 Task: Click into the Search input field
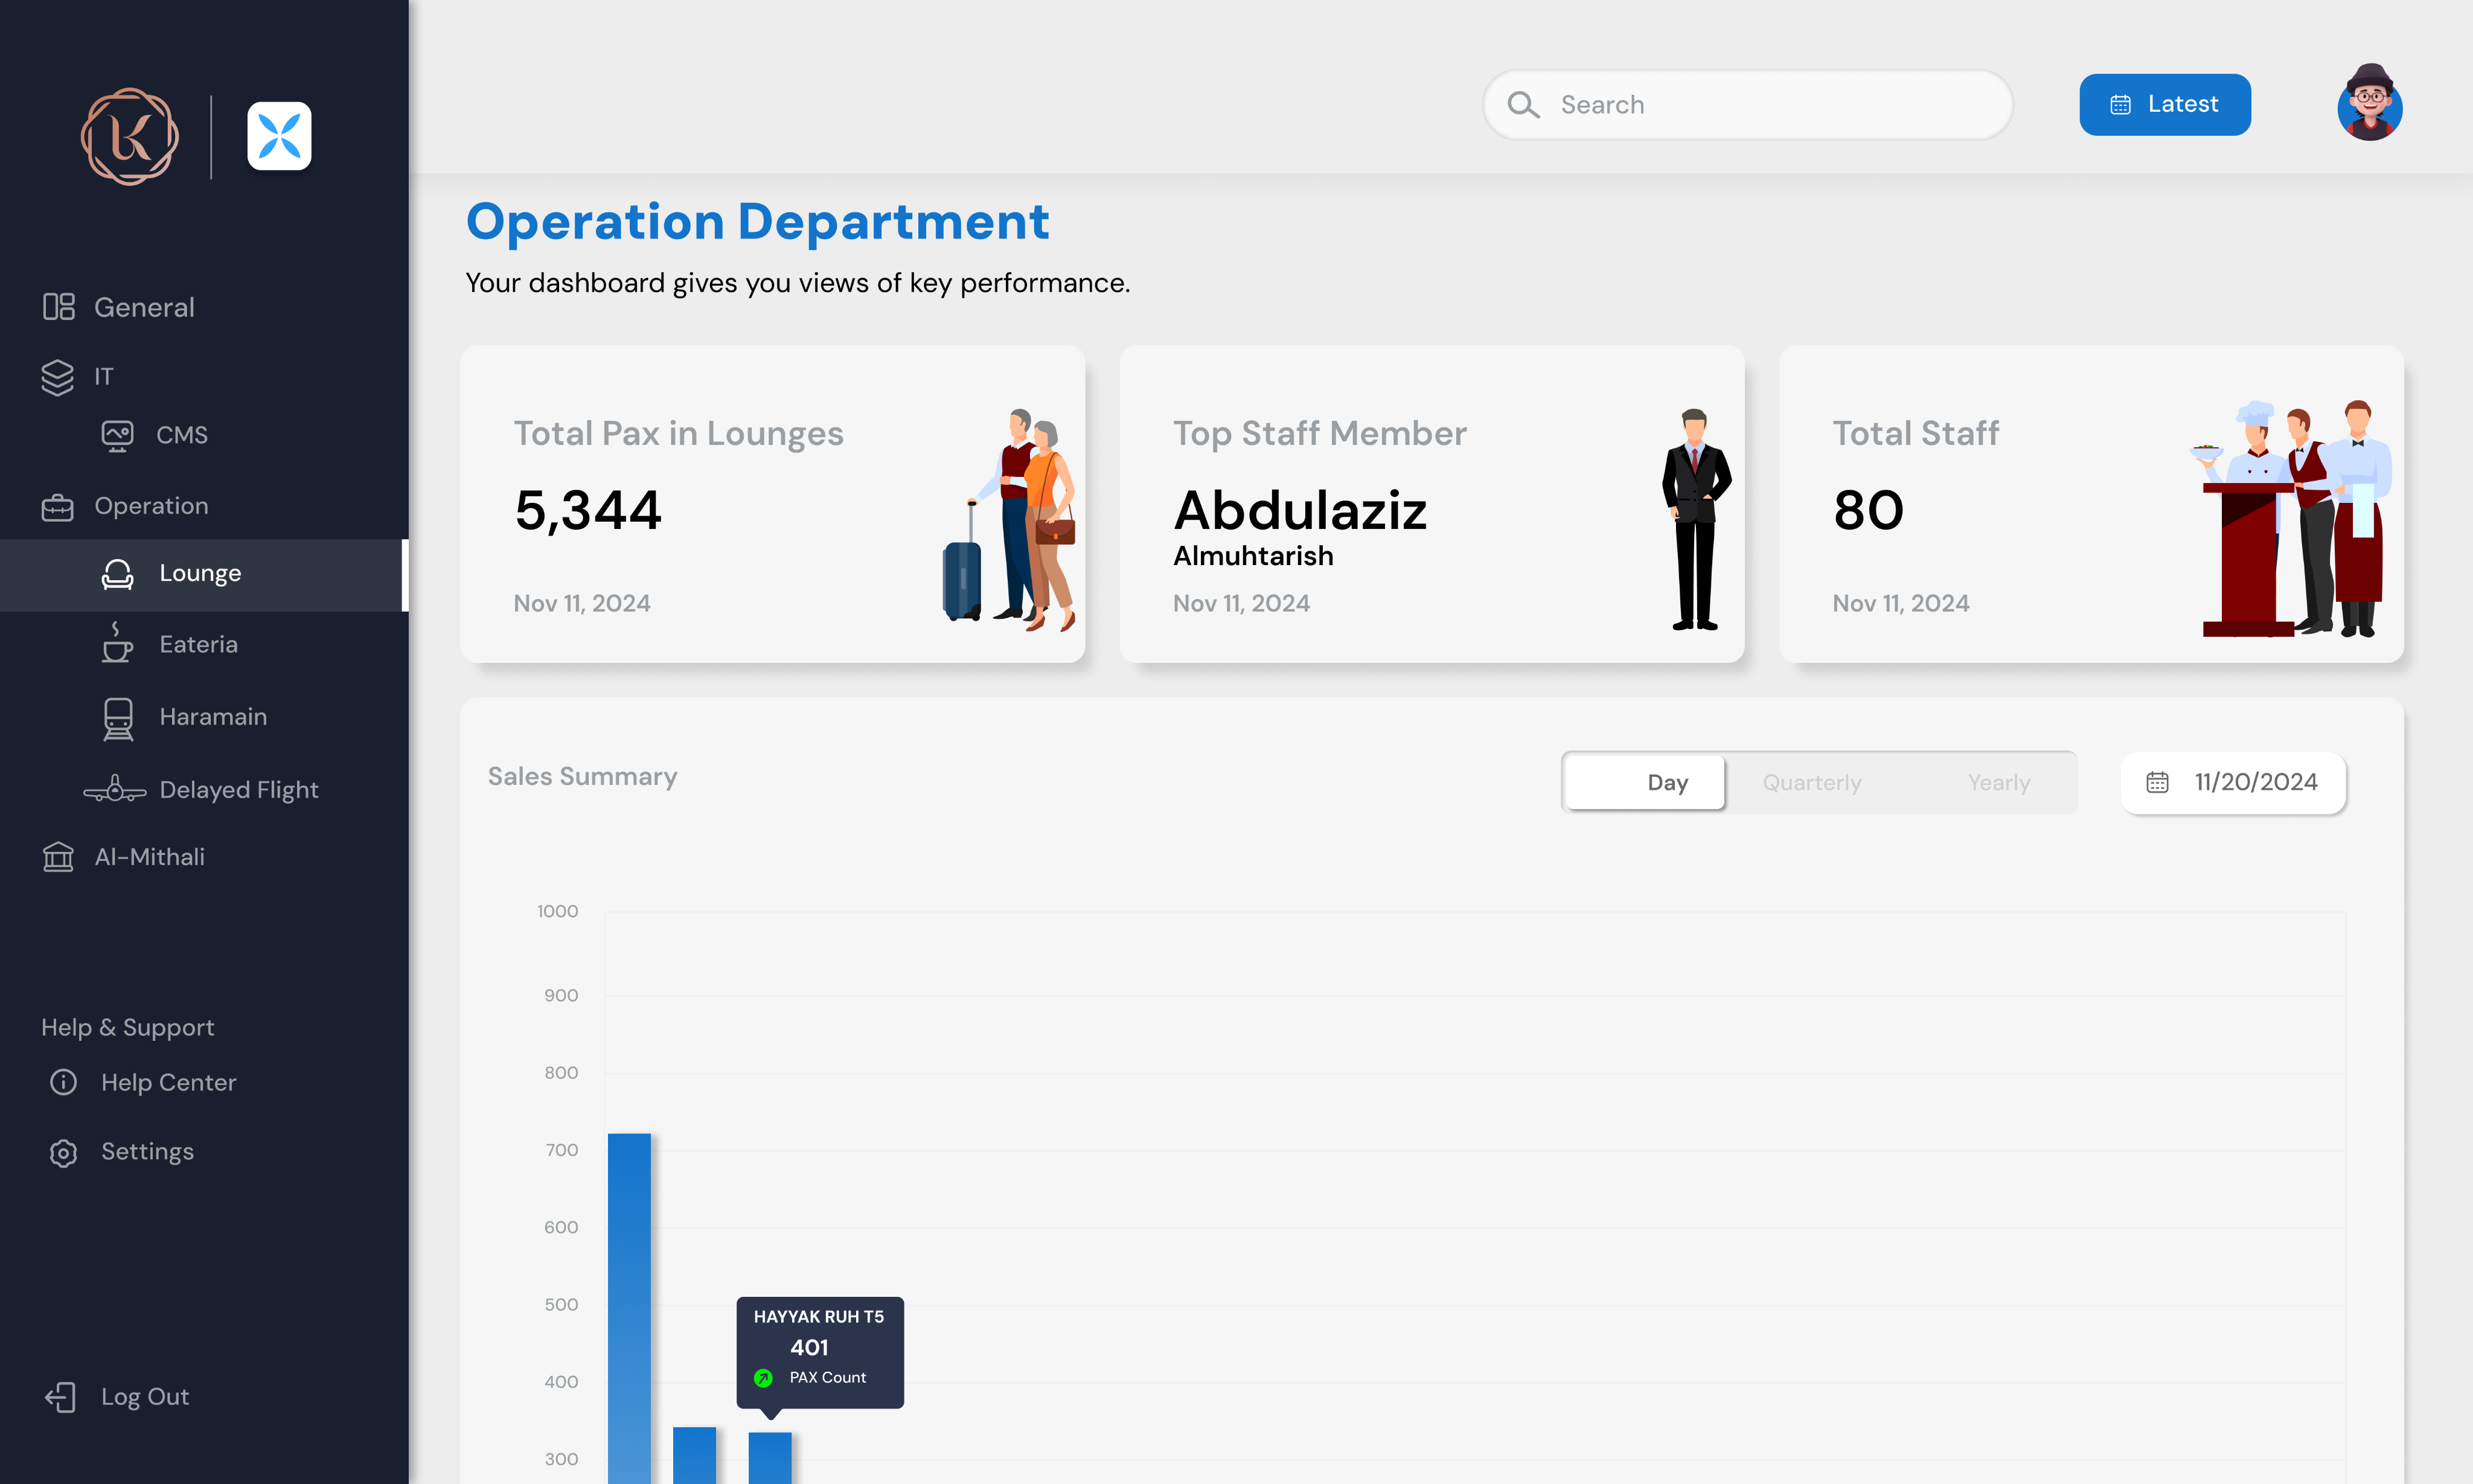tap(1747, 105)
